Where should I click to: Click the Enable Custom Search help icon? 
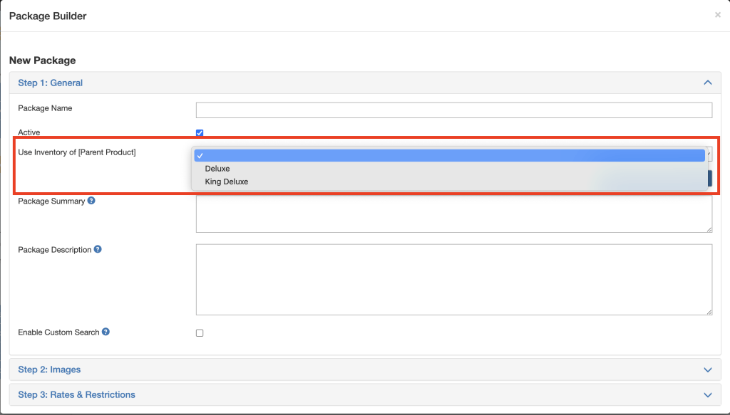point(106,332)
